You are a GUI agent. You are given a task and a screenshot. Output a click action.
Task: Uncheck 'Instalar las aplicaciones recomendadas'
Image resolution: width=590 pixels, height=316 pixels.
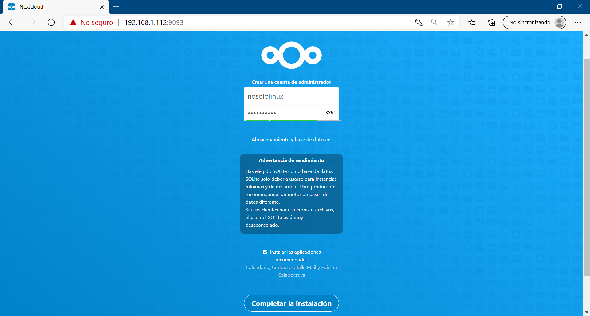[x=265, y=252]
